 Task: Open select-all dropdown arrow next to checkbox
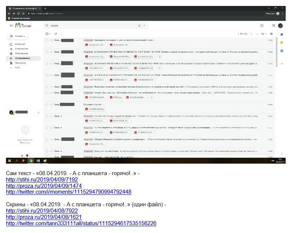50,34
